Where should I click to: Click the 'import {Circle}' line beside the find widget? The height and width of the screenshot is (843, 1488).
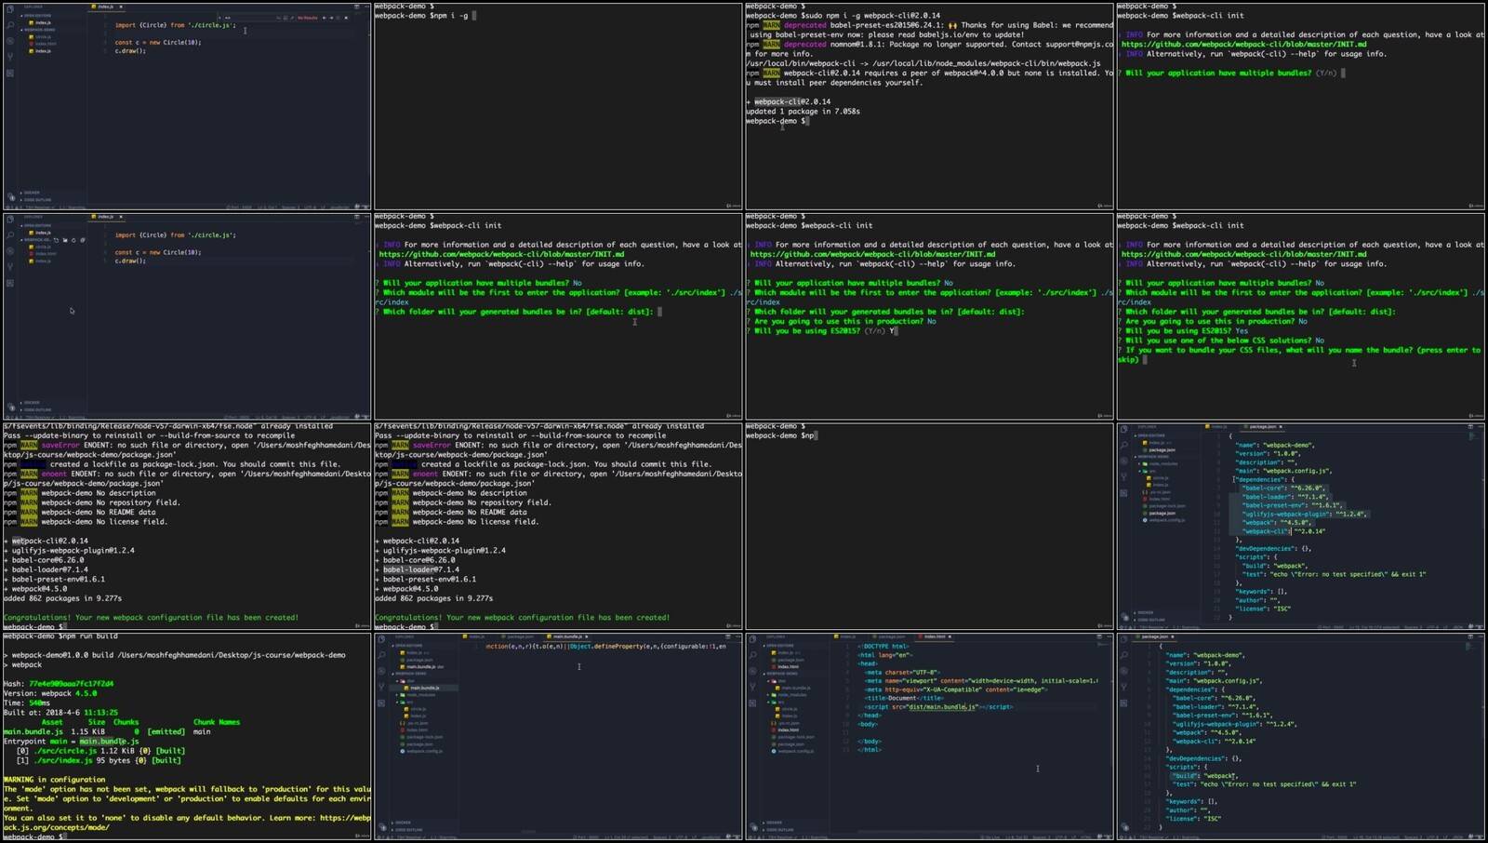176,25
